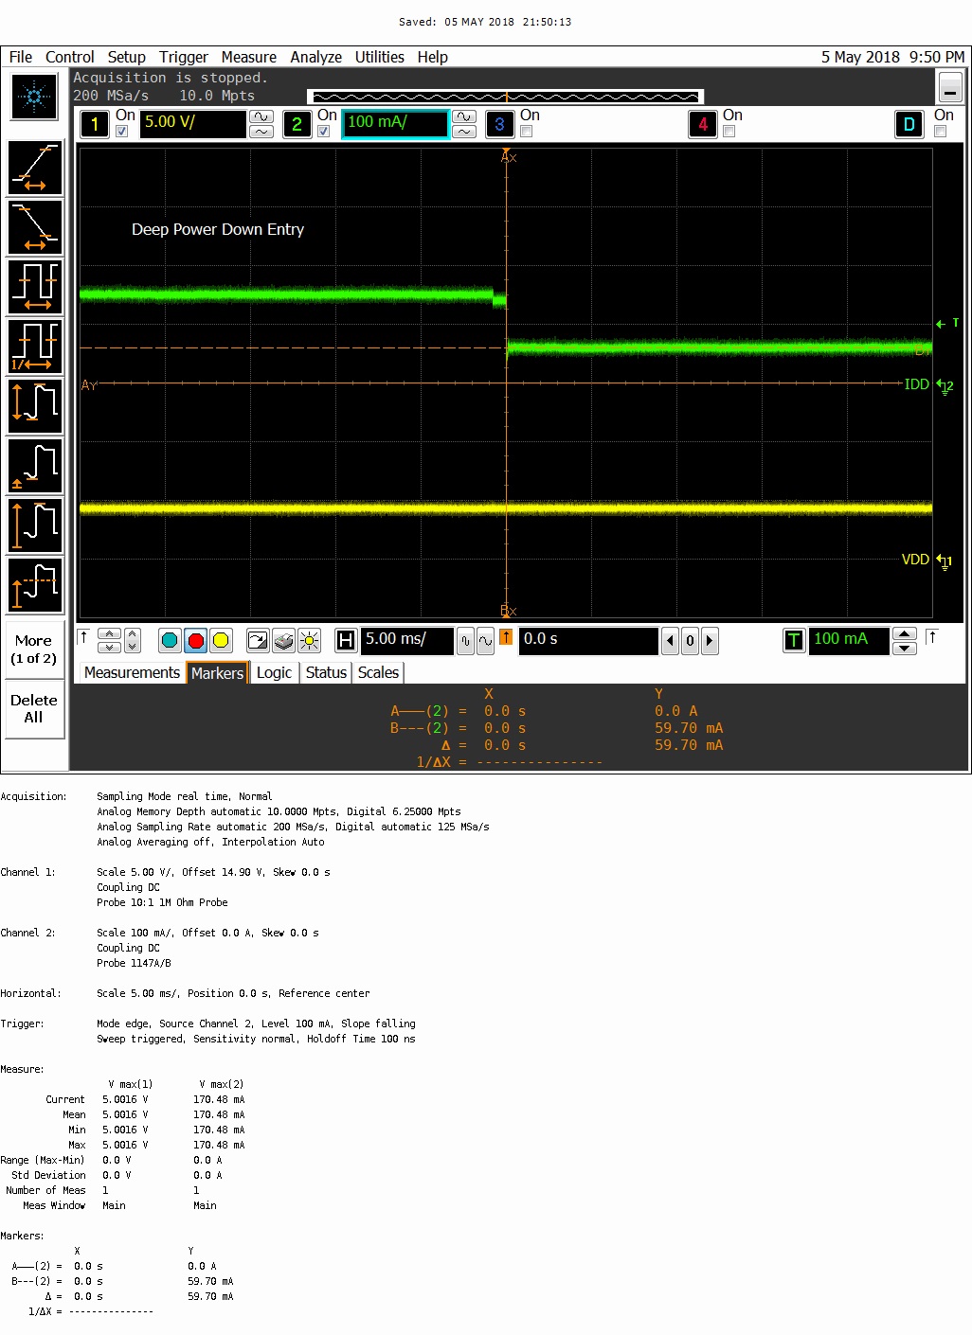Select the rise time measurement icon
Screen dimensions: 972x1335
(x=36, y=168)
